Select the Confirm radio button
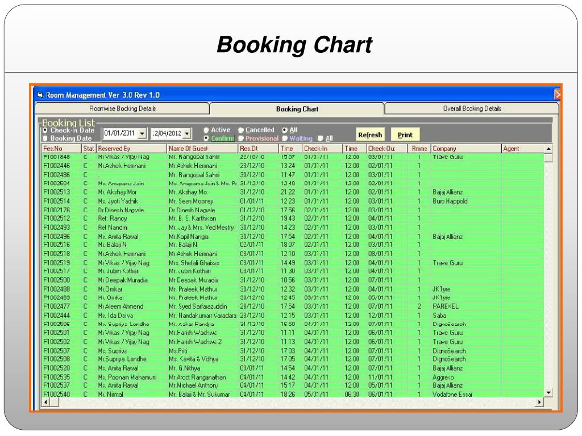 click(x=206, y=139)
